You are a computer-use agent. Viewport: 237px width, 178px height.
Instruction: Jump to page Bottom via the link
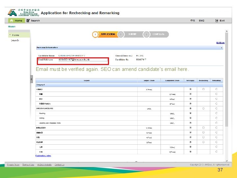coord(220,43)
